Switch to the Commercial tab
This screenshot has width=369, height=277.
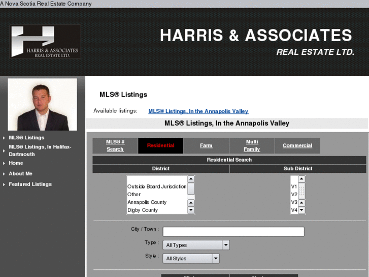[x=297, y=146]
